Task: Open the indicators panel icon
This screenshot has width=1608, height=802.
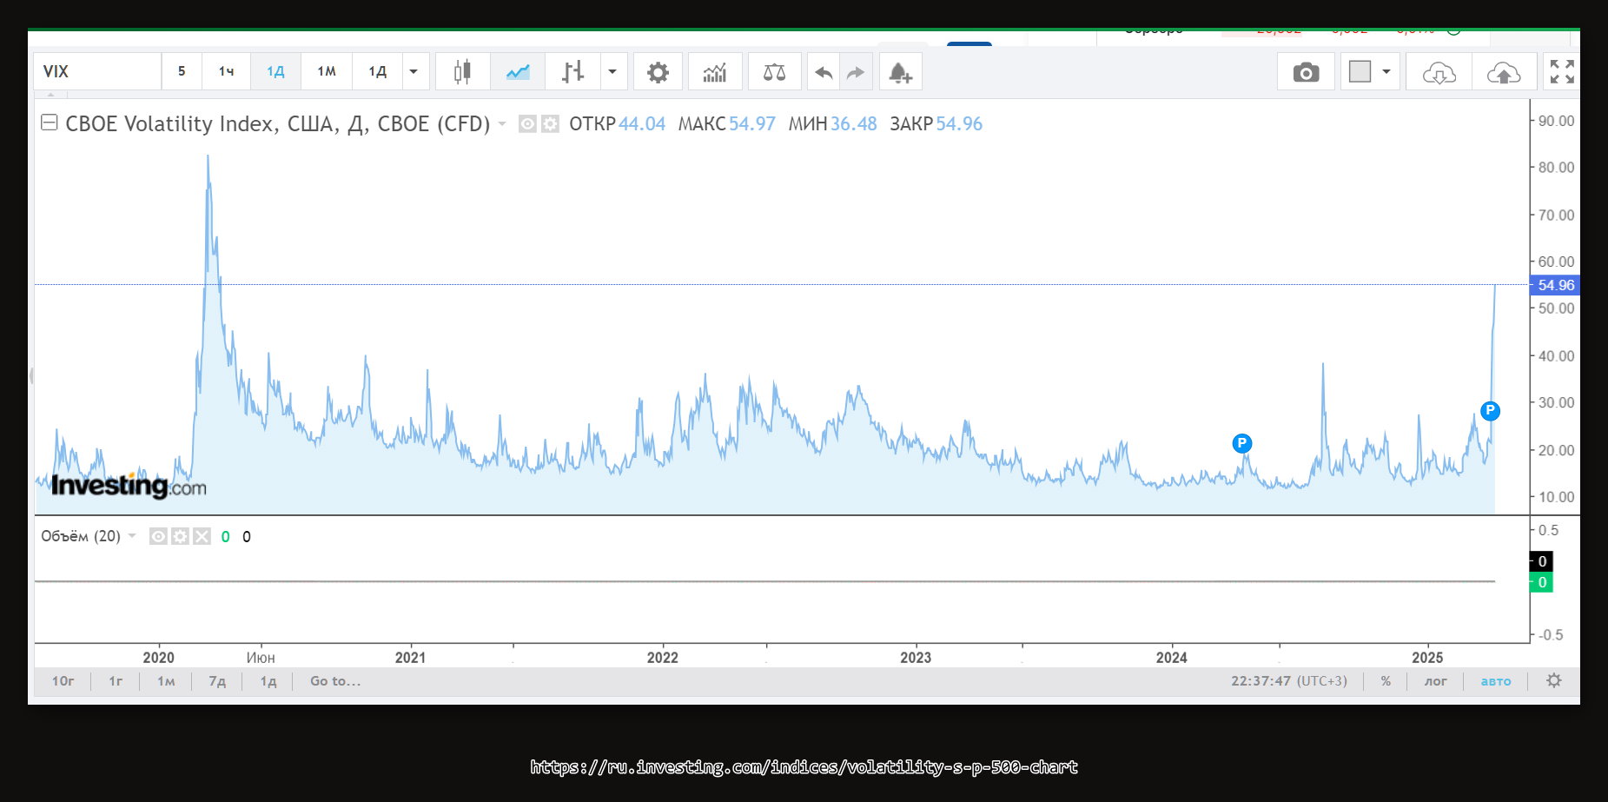Action: [715, 72]
